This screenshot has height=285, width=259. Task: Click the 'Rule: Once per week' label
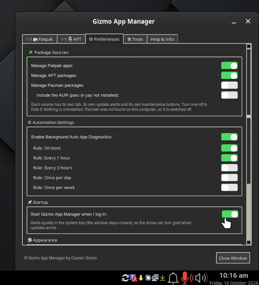click(x=54, y=187)
